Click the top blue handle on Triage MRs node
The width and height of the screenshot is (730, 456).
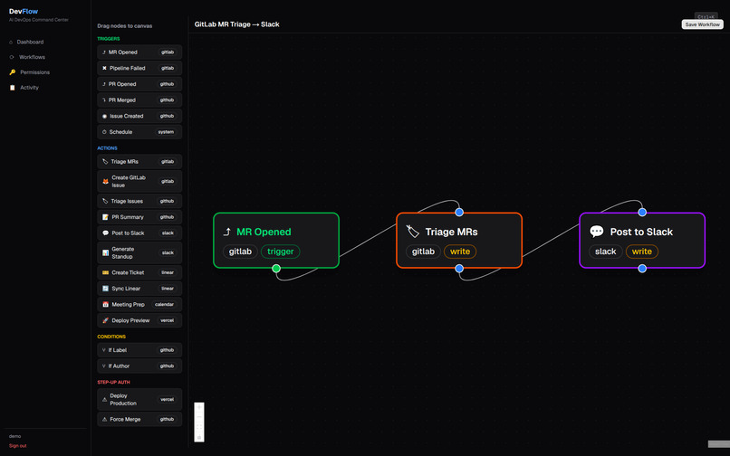(459, 213)
